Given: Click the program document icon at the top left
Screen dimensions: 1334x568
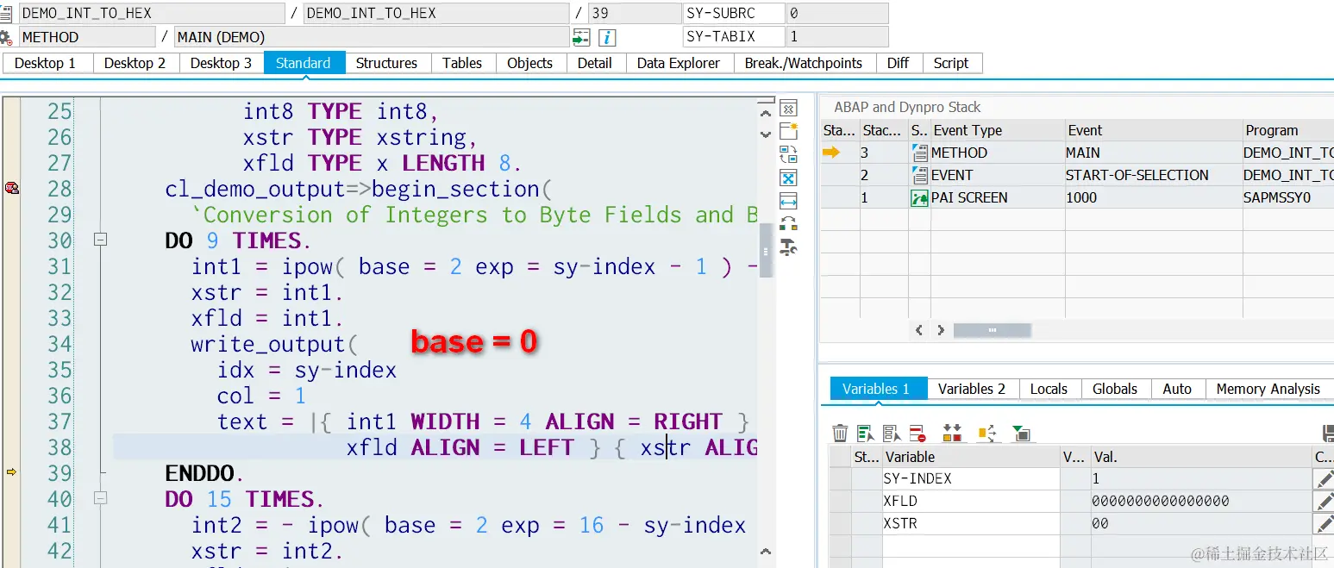Looking at the screenshot, I should (5, 13).
